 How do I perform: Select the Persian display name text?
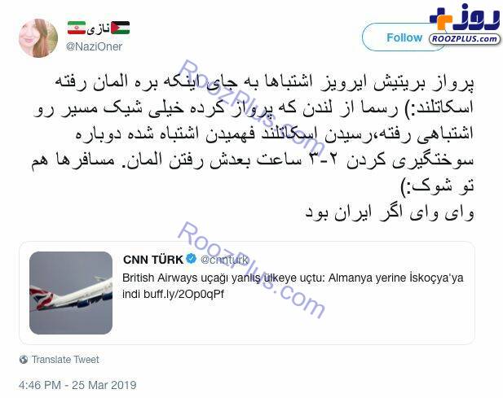98,28
